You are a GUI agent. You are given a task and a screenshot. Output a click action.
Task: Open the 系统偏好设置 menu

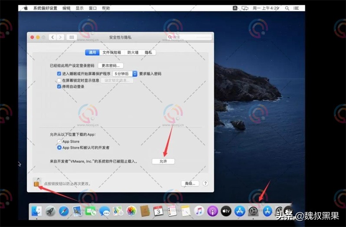pyautogui.click(x=45, y=8)
